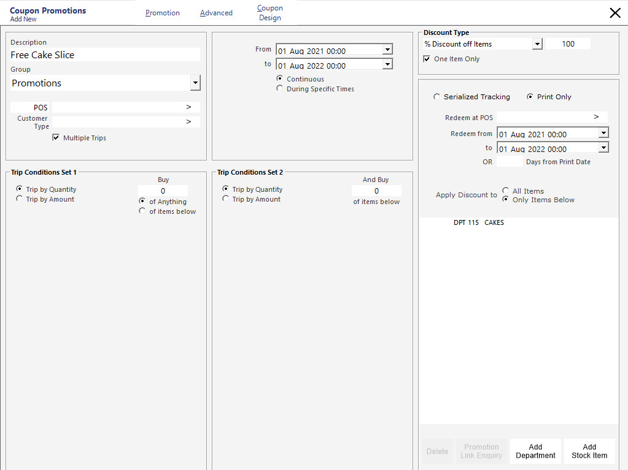
Task: Select the DPT 115 CAKES row
Action: 518,222
